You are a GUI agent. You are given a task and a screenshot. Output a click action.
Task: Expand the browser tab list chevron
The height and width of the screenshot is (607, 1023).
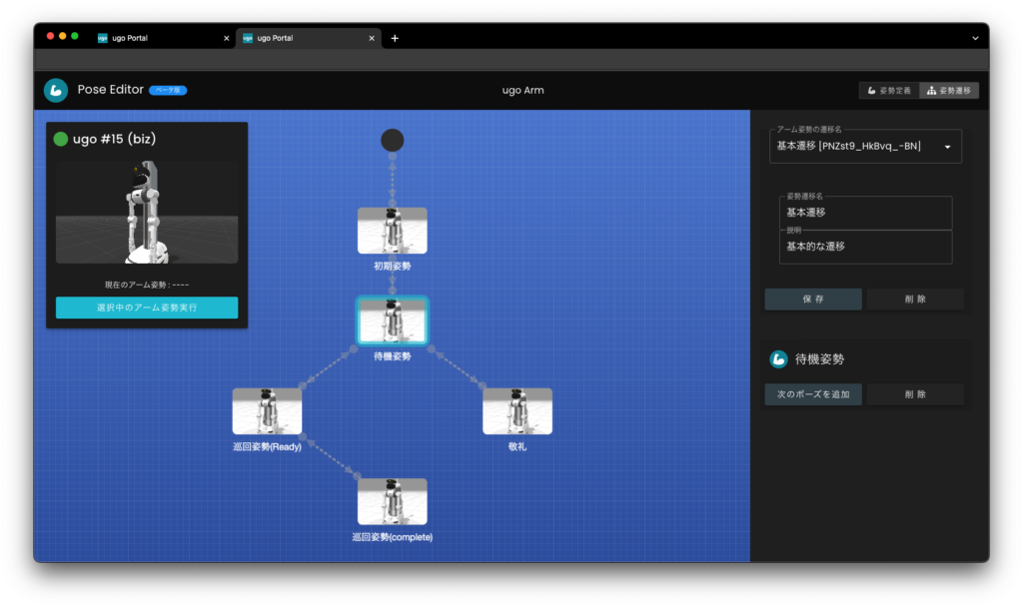pyautogui.click(x=975, y=39)
